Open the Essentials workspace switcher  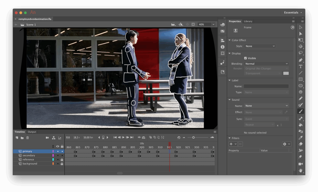293,12
